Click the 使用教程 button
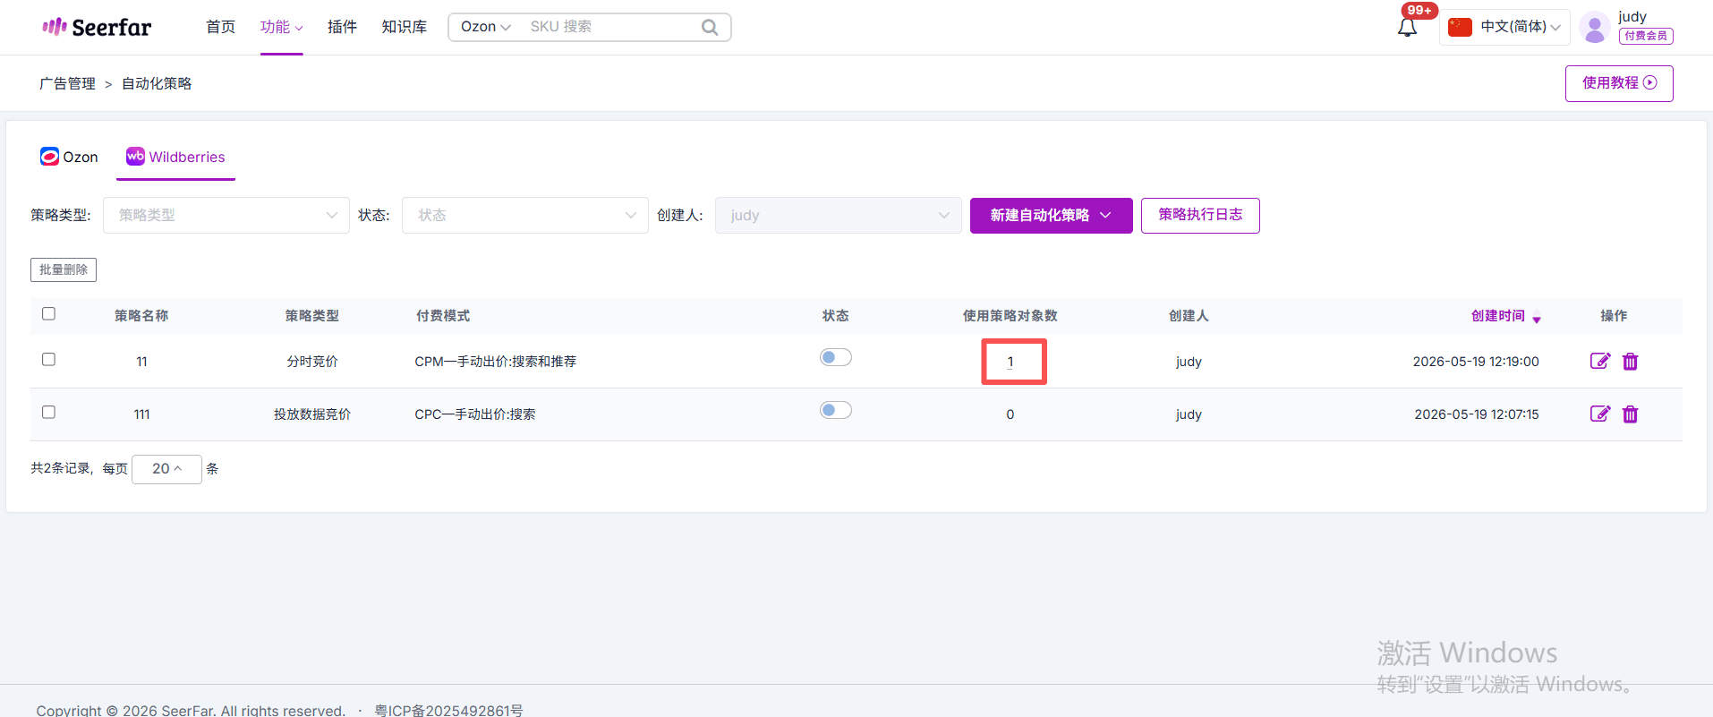The image size is (1713, 717). click(x=1619, y=83)
